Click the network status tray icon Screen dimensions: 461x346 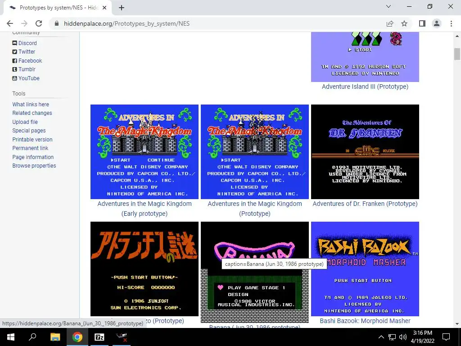click(392, 337)
